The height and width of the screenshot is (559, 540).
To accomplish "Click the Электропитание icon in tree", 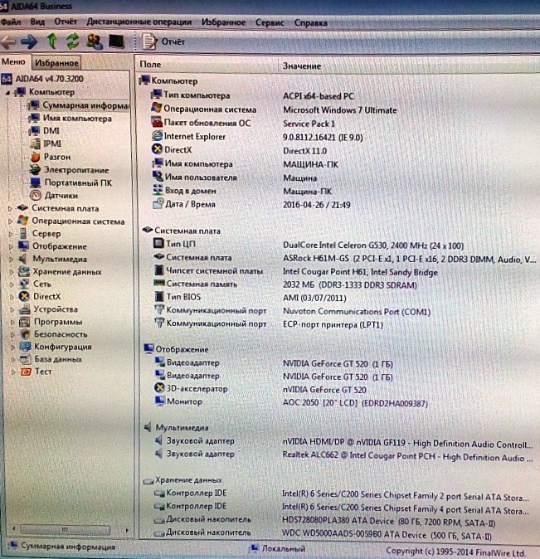I will (x=35, y=170).
